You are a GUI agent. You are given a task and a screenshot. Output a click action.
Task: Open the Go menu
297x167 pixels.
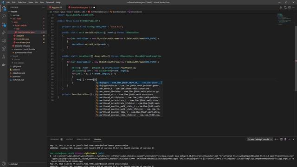(36, 2)
